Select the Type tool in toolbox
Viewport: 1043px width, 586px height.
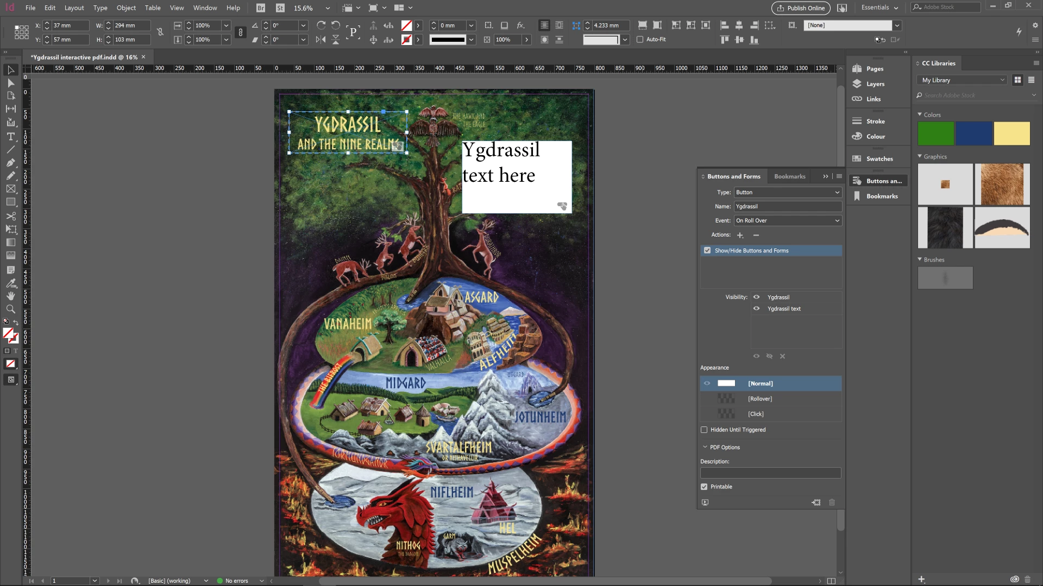coord(10,137)
